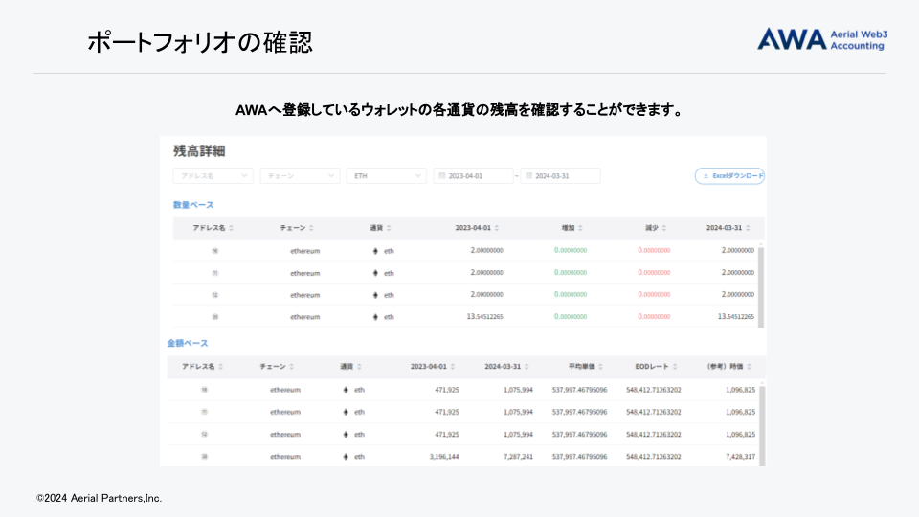Select the 数量ベース section heading

[193, 205]
